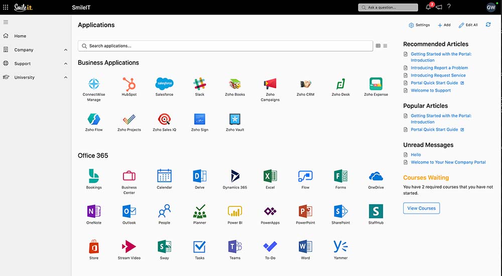Open Yammer

341,246
